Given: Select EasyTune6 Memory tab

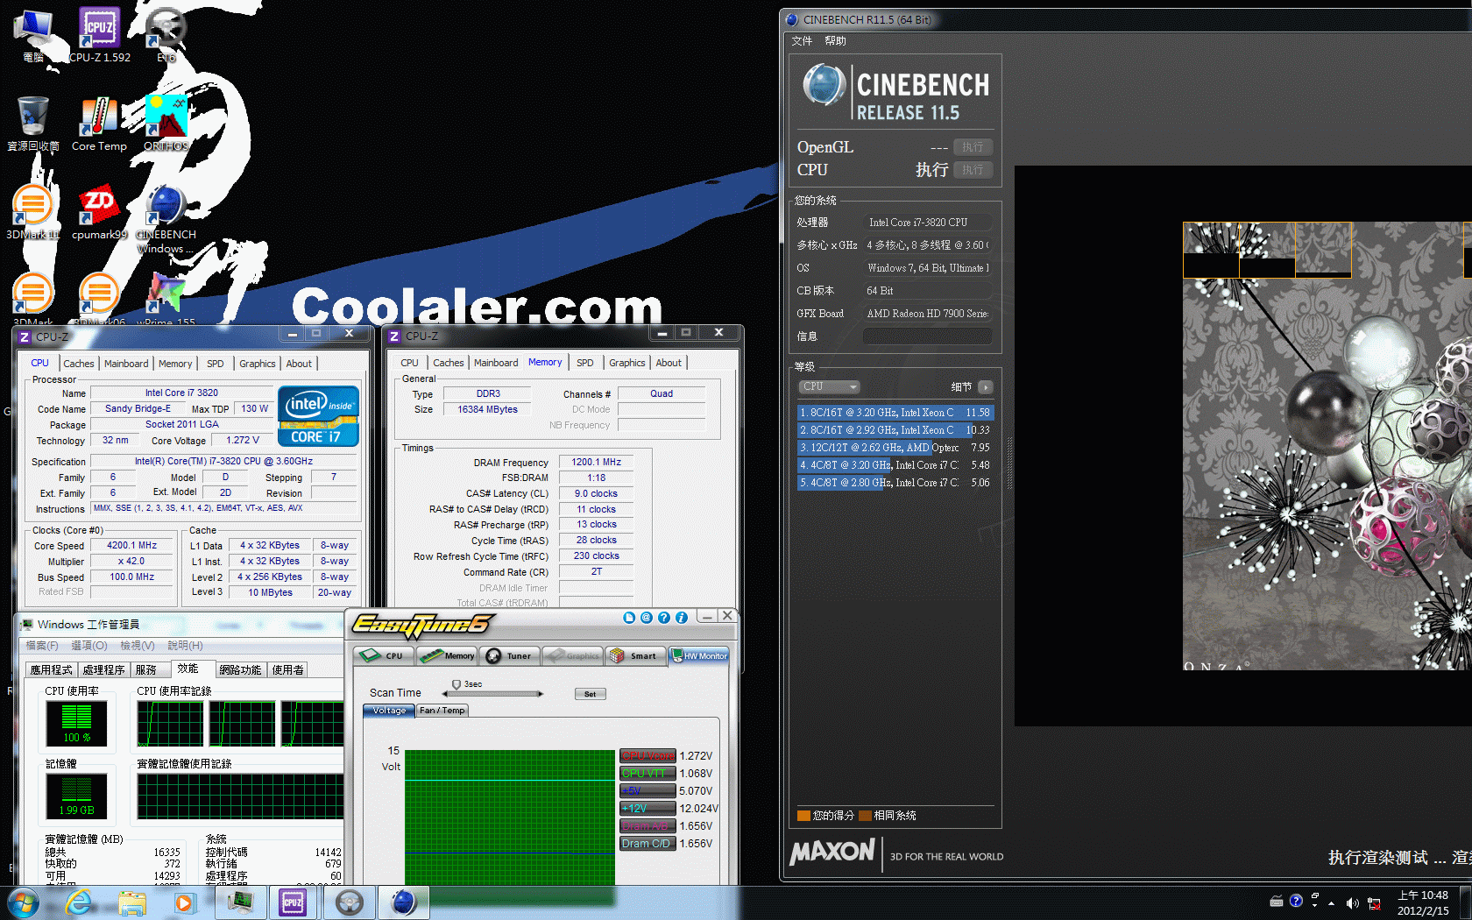Looking at the screenshot, I should (447, 655).
